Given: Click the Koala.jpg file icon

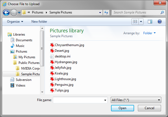Looking at the screenshot, I should tap(52, 73).
